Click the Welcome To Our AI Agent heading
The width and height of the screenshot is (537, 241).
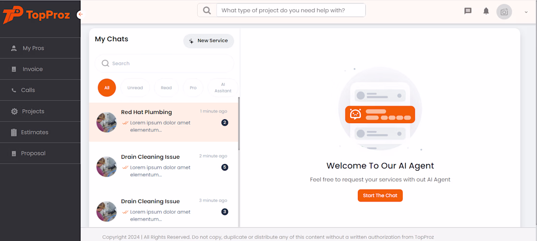380,166
